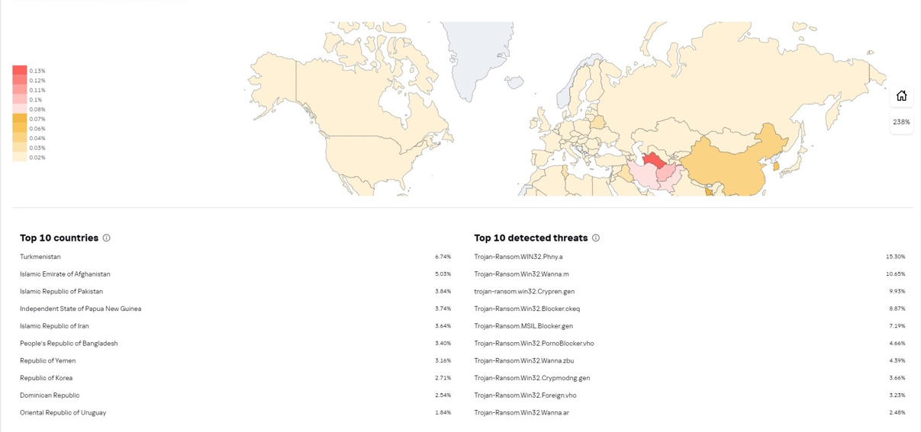Click the 0.1% pink legend swatch
921x432 pixels.
(20, 100)
